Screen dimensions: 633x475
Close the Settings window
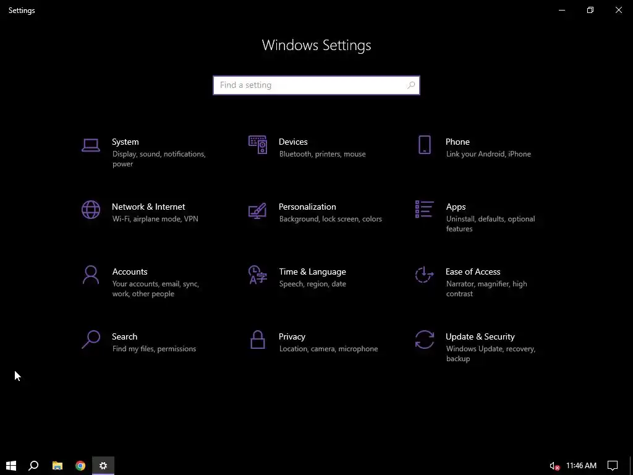pos(618,10)
